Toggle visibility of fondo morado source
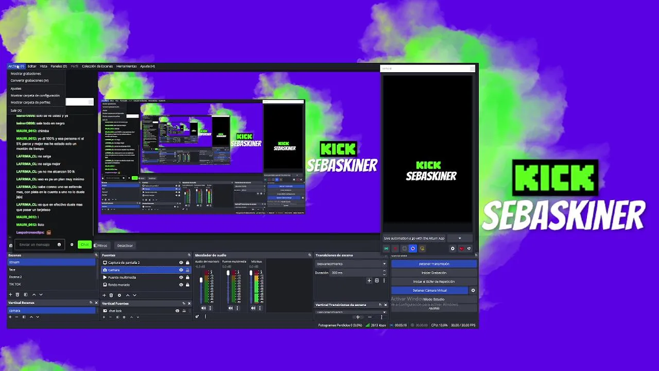The height and width of the screenshot is (371, 659). (181, 285)
